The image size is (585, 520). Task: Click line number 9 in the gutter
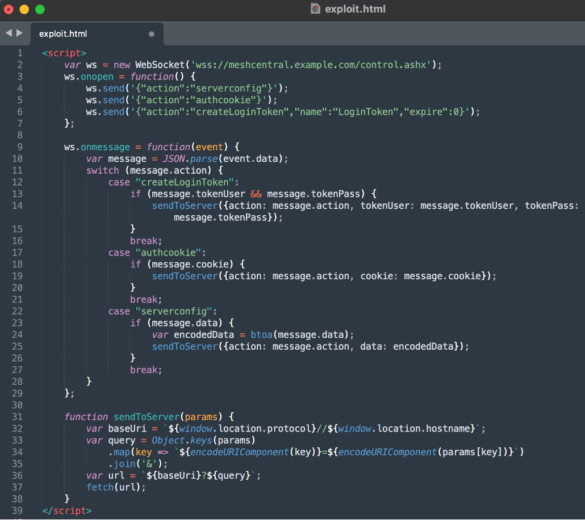[x=20, y=147]
